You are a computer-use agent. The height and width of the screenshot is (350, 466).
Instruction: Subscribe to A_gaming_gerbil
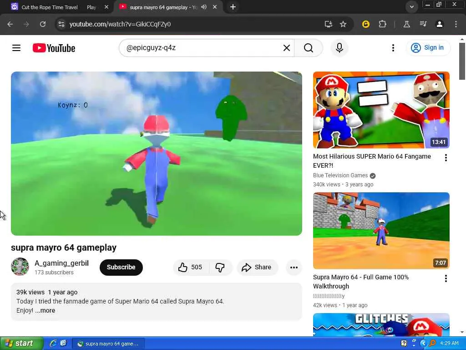(x=121, y=267)
